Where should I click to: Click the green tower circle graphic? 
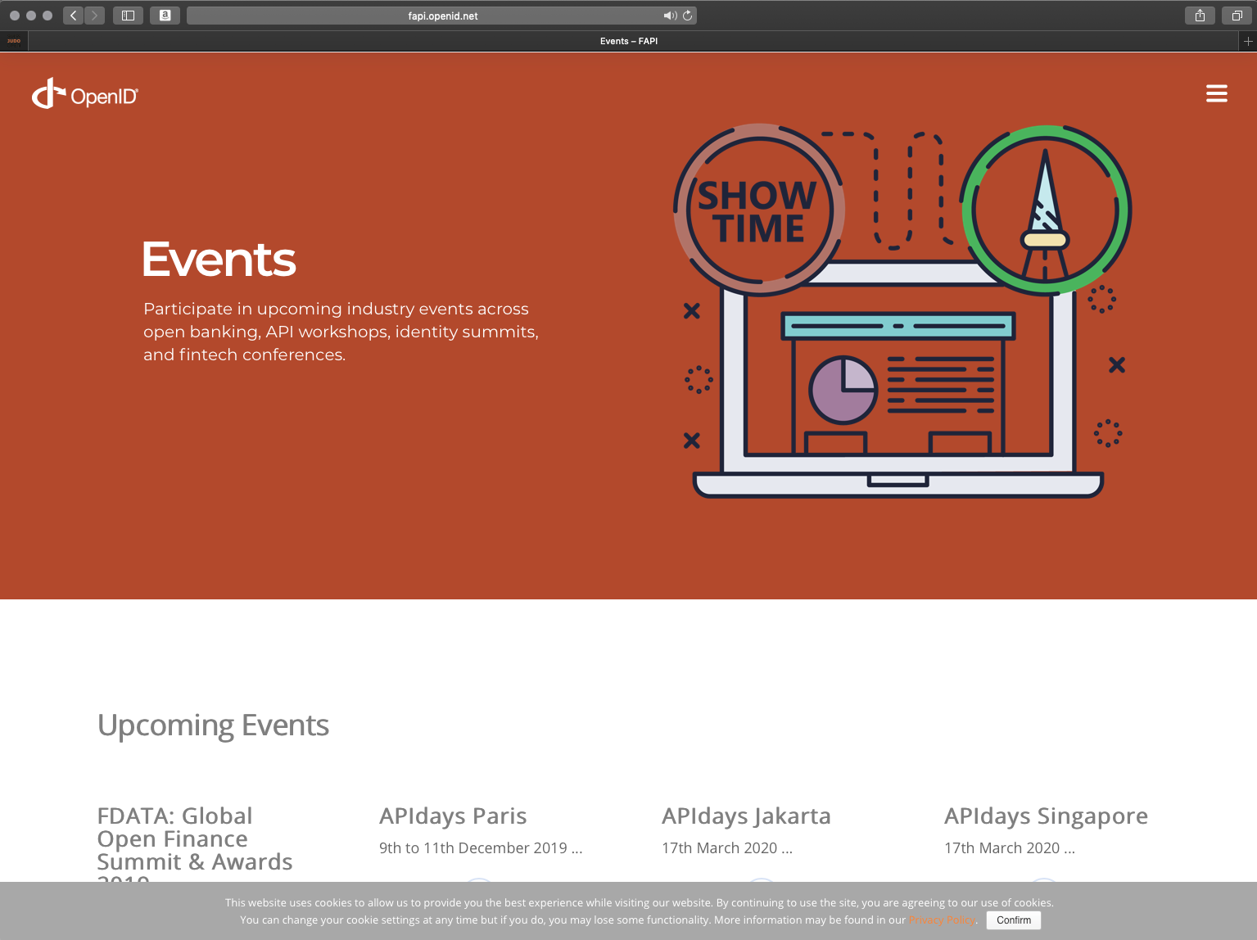[1046, 210]
